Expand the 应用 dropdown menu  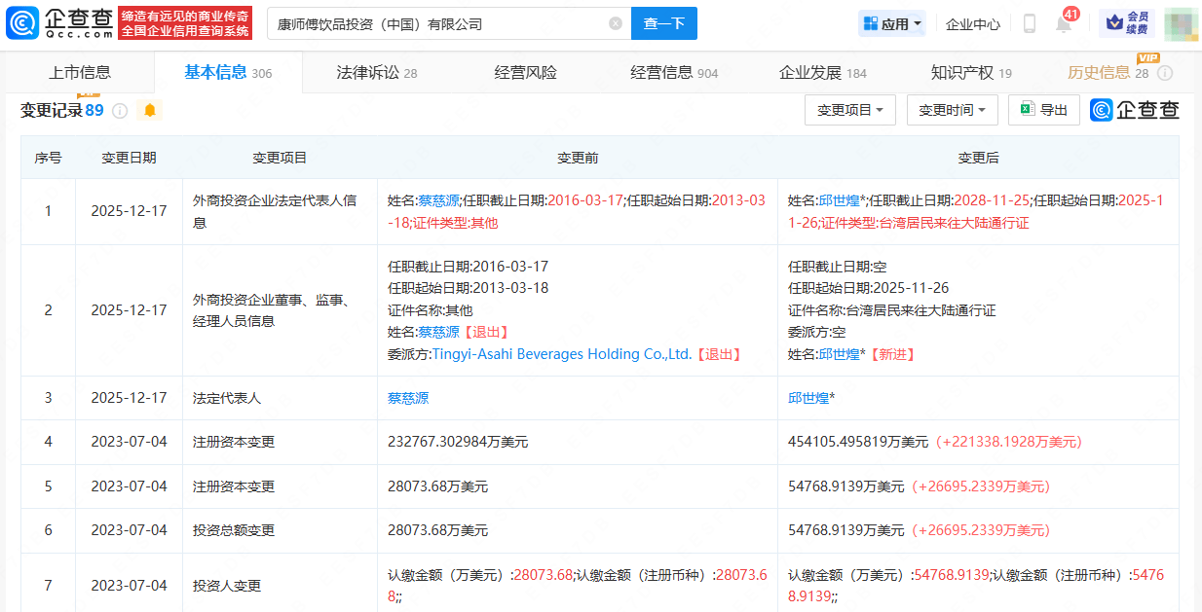click(x=891, y=23)
